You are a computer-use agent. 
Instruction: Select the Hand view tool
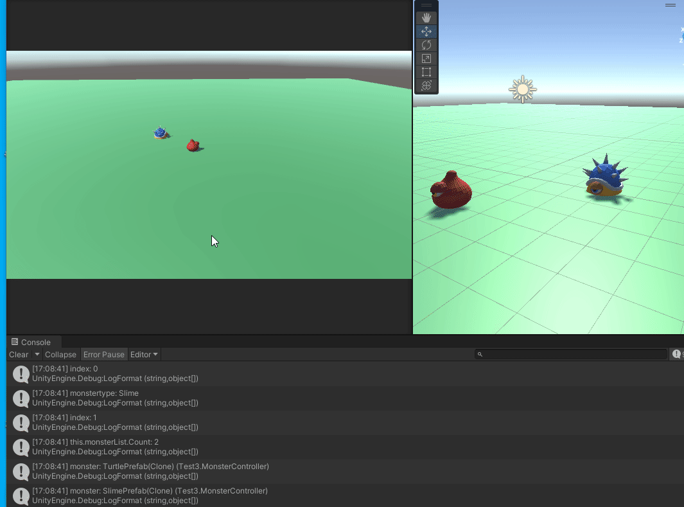426,18
